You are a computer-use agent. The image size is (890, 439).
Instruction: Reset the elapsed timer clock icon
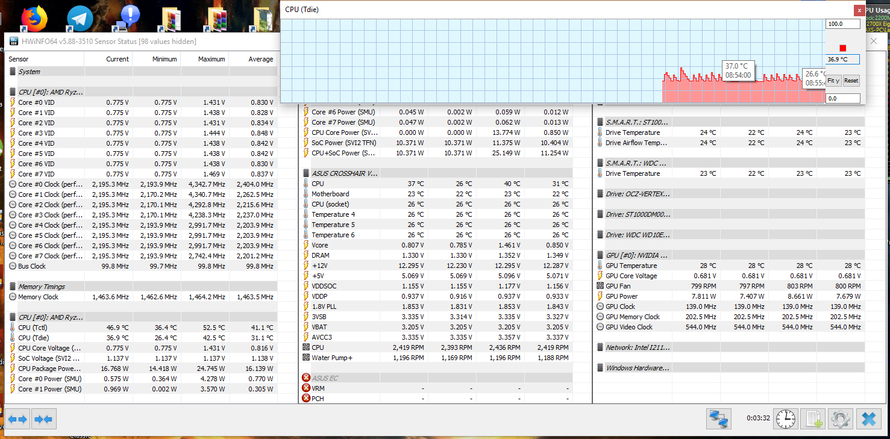(786, 419)
